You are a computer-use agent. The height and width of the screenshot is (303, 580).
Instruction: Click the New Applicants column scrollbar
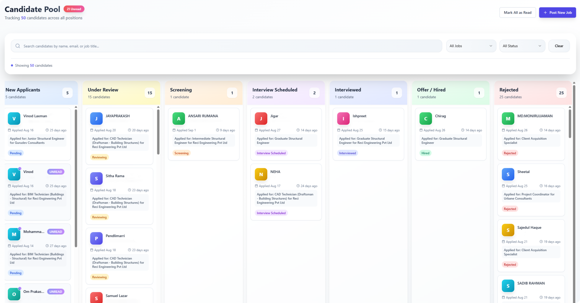pos(76,178)
